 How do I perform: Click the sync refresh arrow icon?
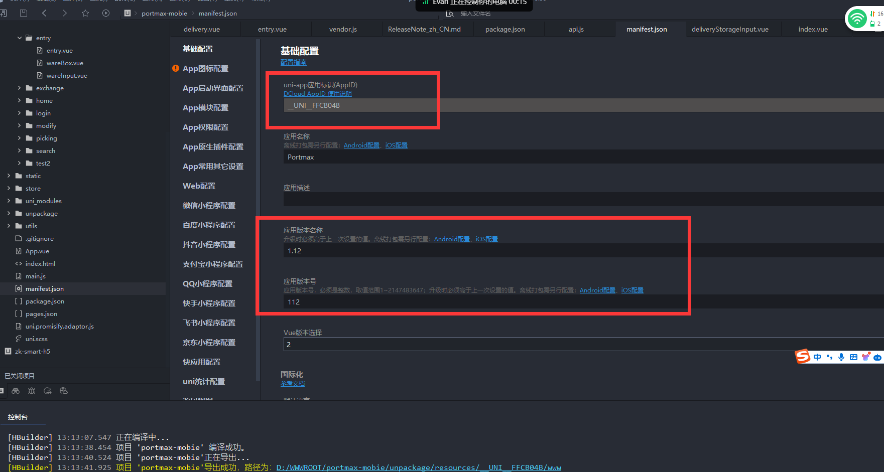[48, 391]
